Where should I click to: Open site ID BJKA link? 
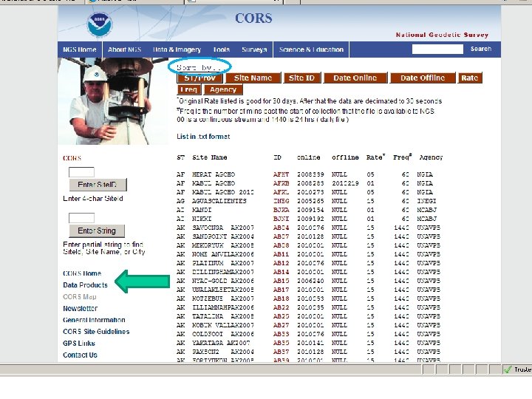[281, 210]
